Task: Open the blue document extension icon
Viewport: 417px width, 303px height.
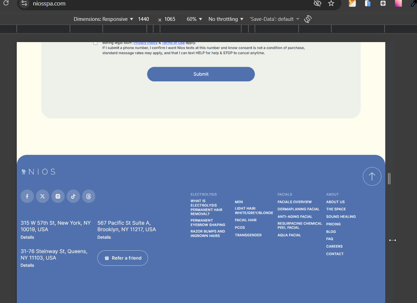Action: [368, 3]
